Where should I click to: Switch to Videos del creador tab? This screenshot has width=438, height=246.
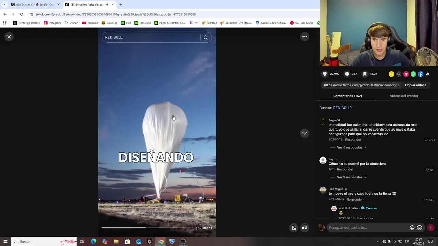(404, 96)
